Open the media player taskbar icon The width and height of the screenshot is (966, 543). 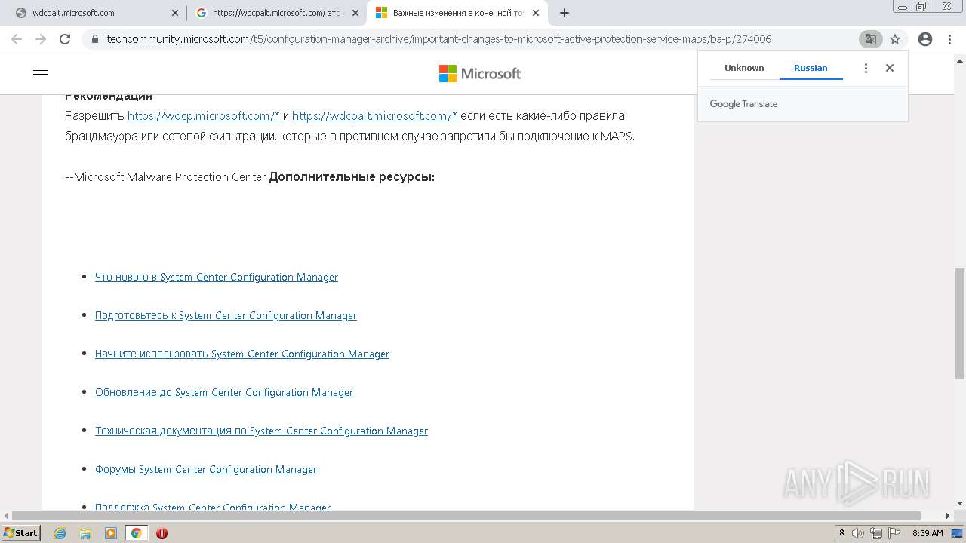[x=111, y=533]
